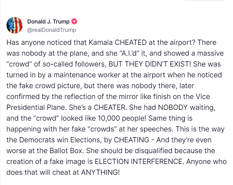This screenshot has width=233, height=185.
Task: Open the @realDonaldTrump handle link
Action: pos(51,30)
